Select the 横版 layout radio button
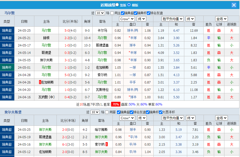The width and height of the screenshot is (240, 157). tap(129, 5)
